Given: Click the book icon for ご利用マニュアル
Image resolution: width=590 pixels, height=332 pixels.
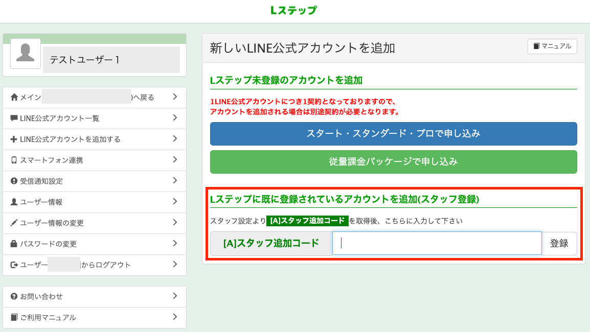Looking at the screenshot, I should (14, 317).
